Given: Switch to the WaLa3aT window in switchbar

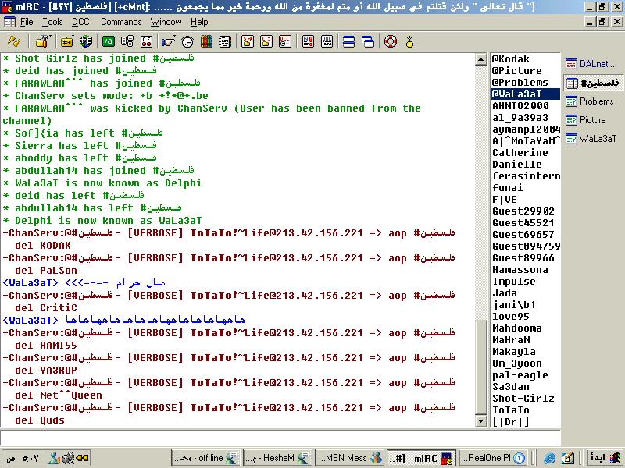Looking at the screenshot, I should (x=593, y=139).
